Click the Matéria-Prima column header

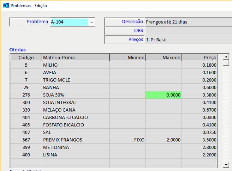tap(75, 58)
